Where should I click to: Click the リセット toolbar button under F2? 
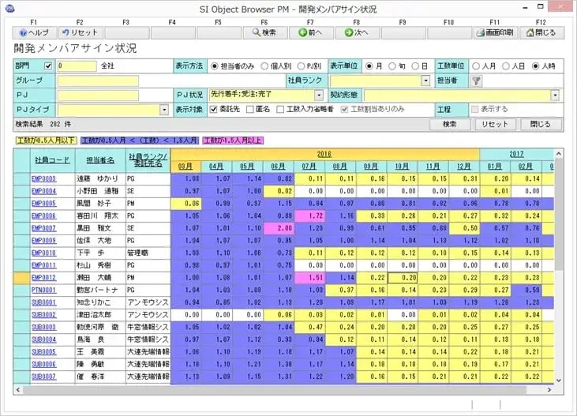pyautogui.click(x=80, y=33)
